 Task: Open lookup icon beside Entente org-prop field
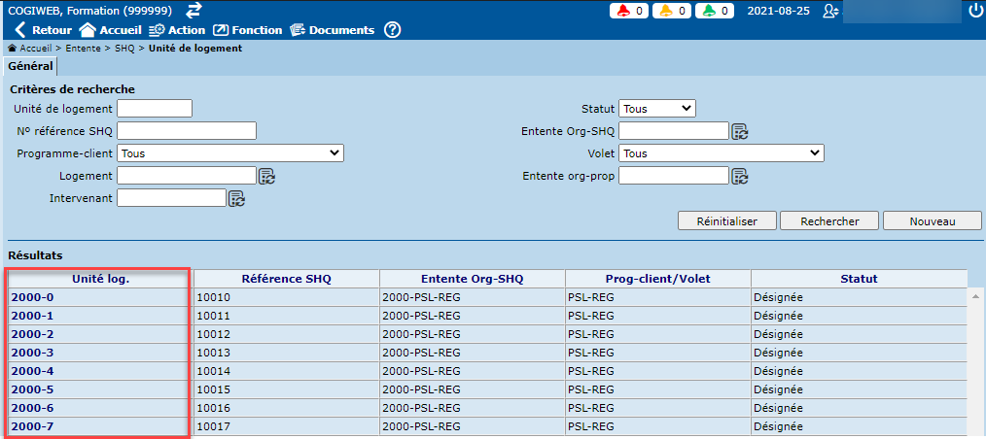(x=739, y=176)
